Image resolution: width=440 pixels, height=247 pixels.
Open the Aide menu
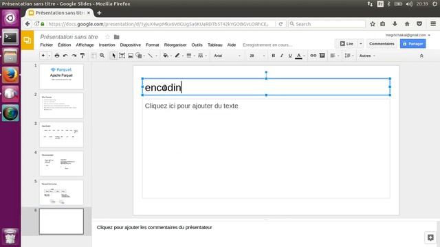click(232, 45)
